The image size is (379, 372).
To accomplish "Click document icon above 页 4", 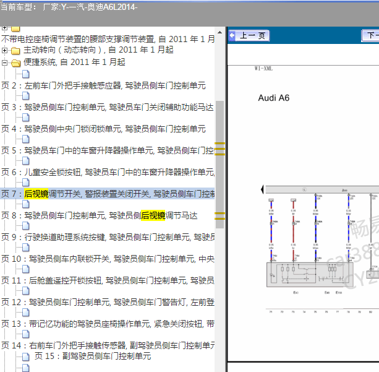I will tap(26, 118).
